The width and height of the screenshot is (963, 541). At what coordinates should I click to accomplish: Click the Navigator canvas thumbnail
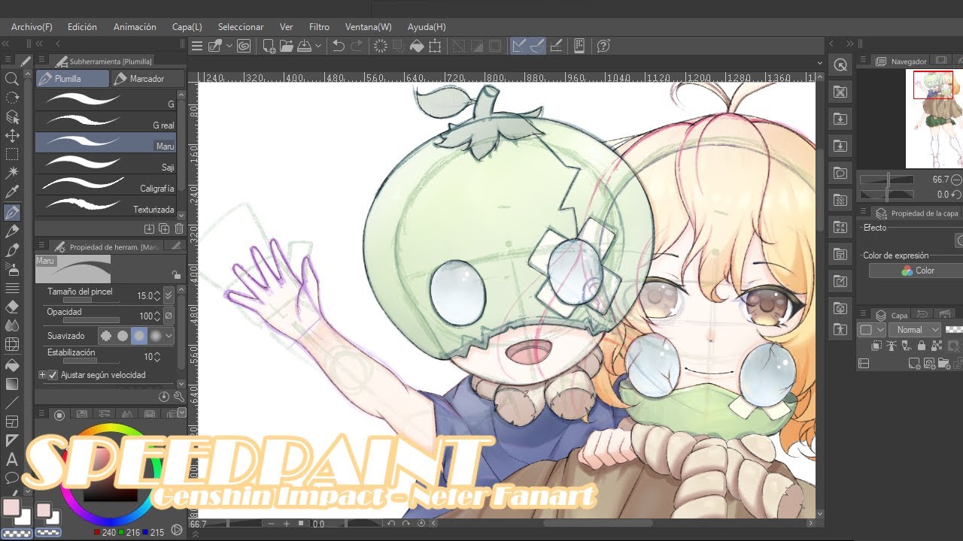(934, 119)
